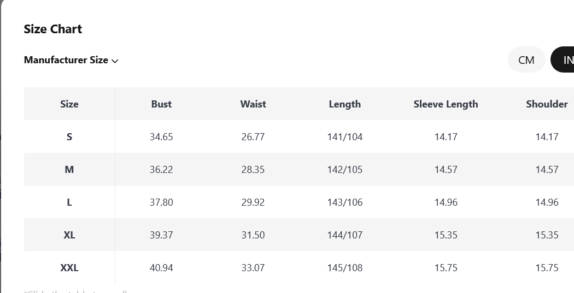Click sleeve length 15.35 in XL row
574x293 pixels.
pos(446,235)
